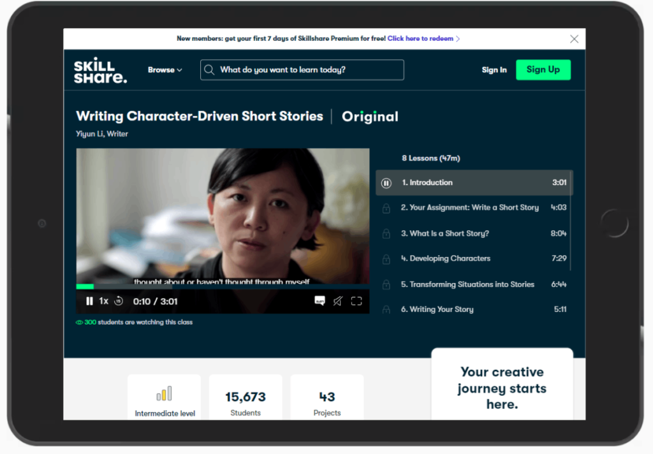
Task: Click the Sign Up button
Action: (x=543, y=70)
